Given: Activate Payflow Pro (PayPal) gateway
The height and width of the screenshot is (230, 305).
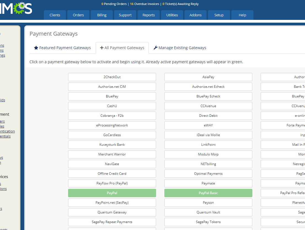Looking at the screenshot, I should pos(112,183).
